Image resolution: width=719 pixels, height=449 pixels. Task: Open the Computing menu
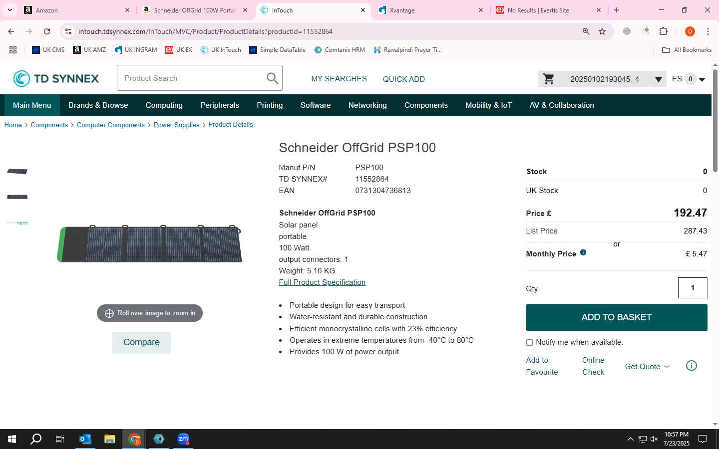164,105
